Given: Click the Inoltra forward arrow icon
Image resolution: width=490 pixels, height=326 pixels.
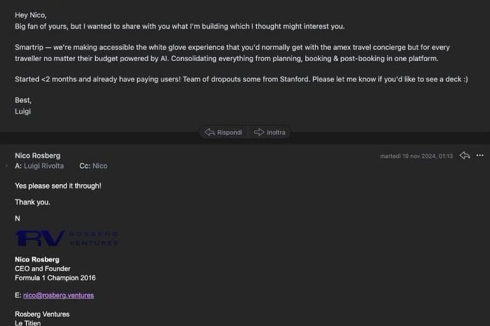Looking at the screenshot, I should click(259, 132).
